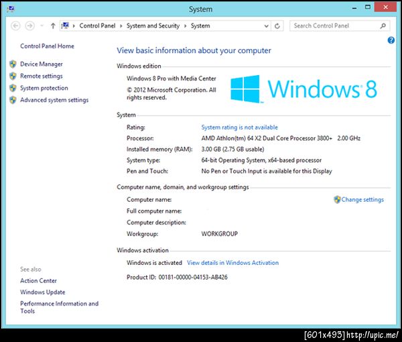Select System and Security breadcrumb
Image resolution: width=402 pixels, height=342 pixels.
tap(153, 25)
